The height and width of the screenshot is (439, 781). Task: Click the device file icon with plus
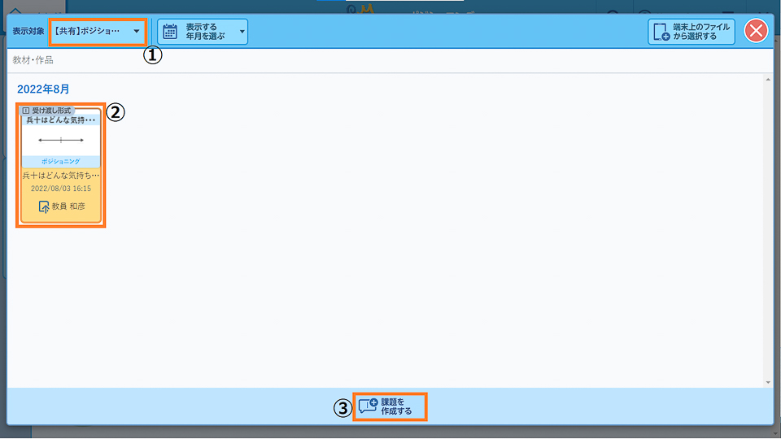pos(661,32)
